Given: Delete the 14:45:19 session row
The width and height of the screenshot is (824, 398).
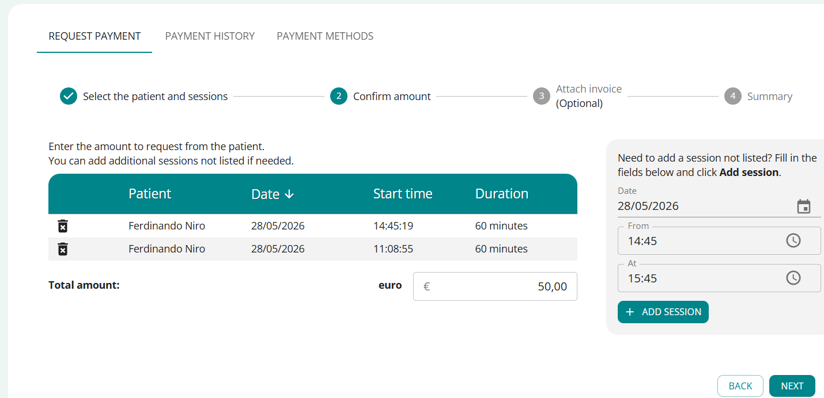Looking at the screenshot, I should (63, 226).
